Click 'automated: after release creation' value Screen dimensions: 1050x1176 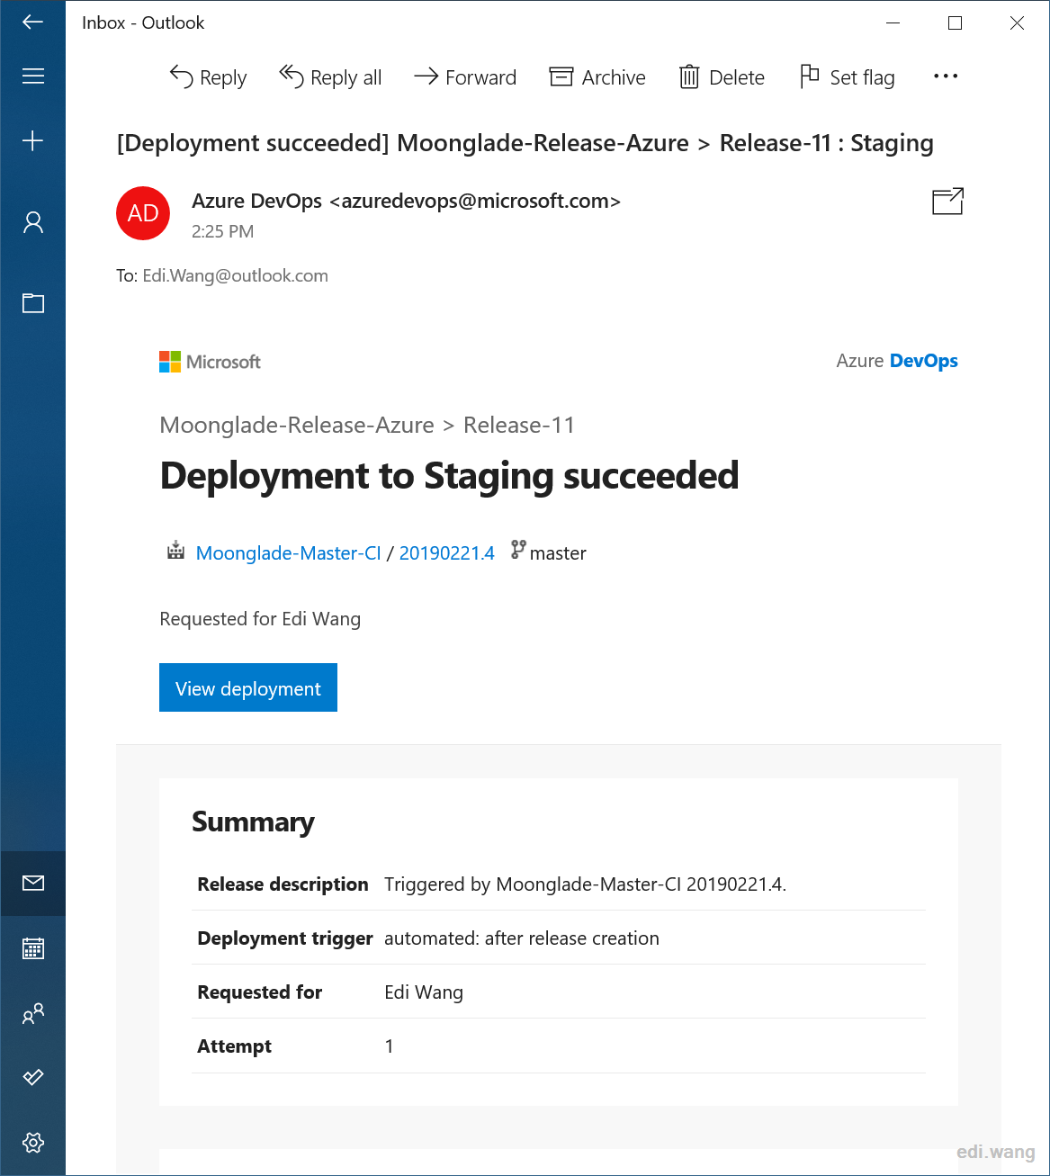pos(522,938)
